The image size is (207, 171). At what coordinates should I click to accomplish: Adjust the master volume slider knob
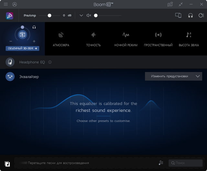[96, 16]
